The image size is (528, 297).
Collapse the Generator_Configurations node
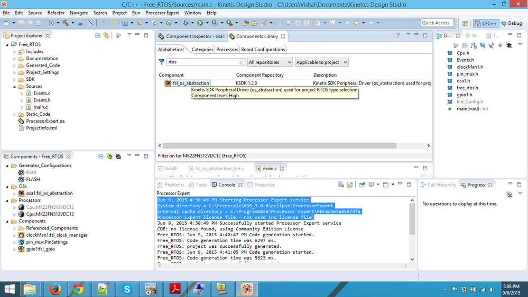[x=7, y=165]
